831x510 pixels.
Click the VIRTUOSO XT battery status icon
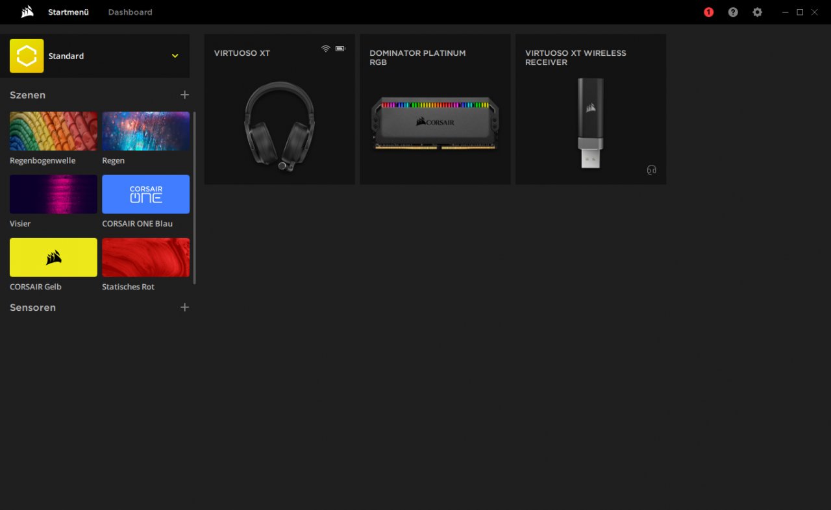[340, 49]
